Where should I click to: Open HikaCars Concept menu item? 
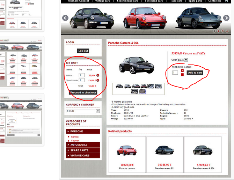[78, 1]
